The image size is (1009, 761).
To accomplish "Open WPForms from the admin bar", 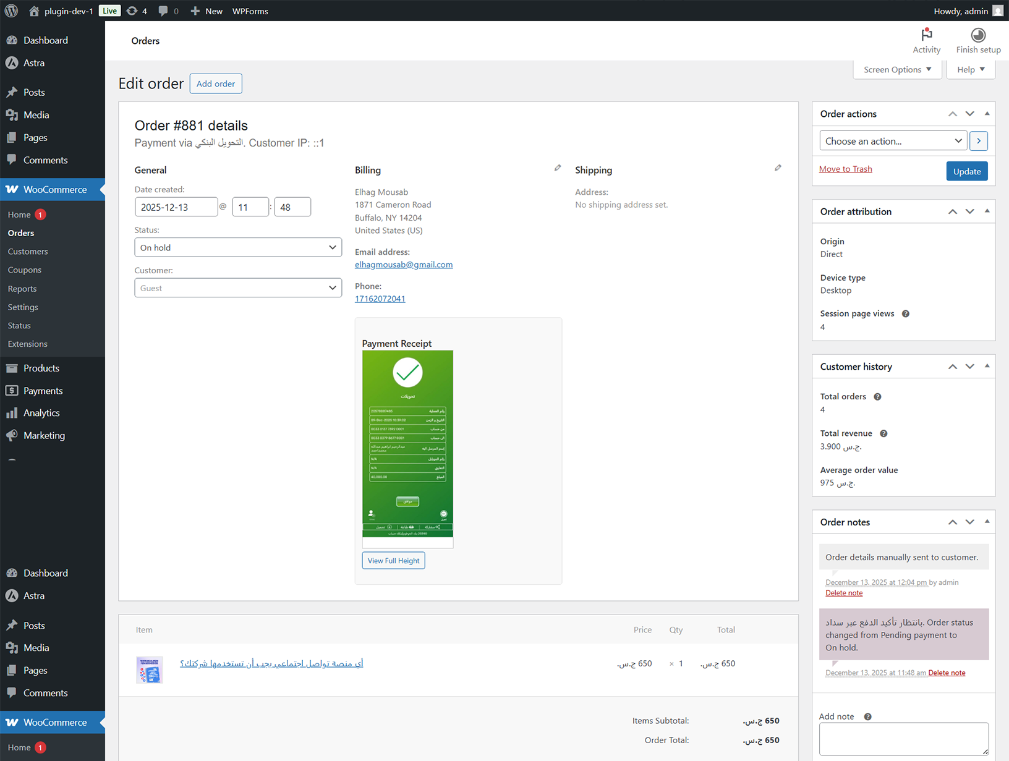I will click(250, 11).
